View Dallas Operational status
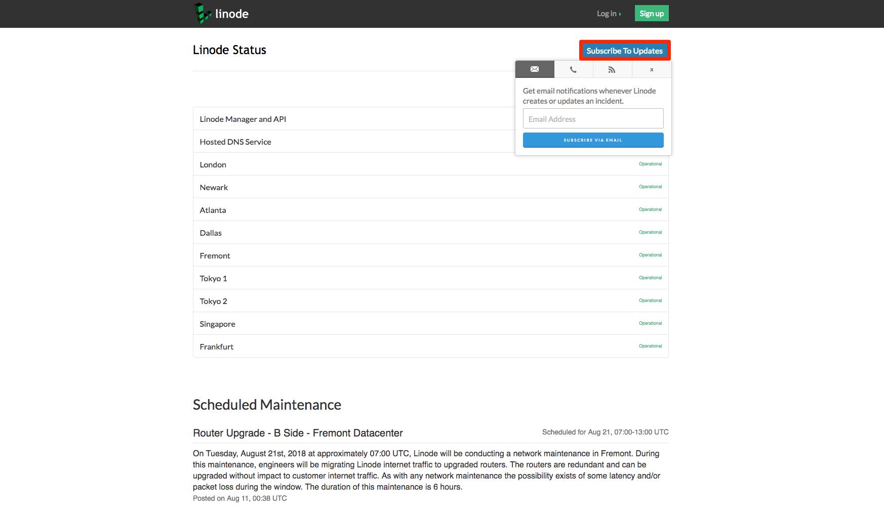The image size is (884, 521). tap(650, 232)
